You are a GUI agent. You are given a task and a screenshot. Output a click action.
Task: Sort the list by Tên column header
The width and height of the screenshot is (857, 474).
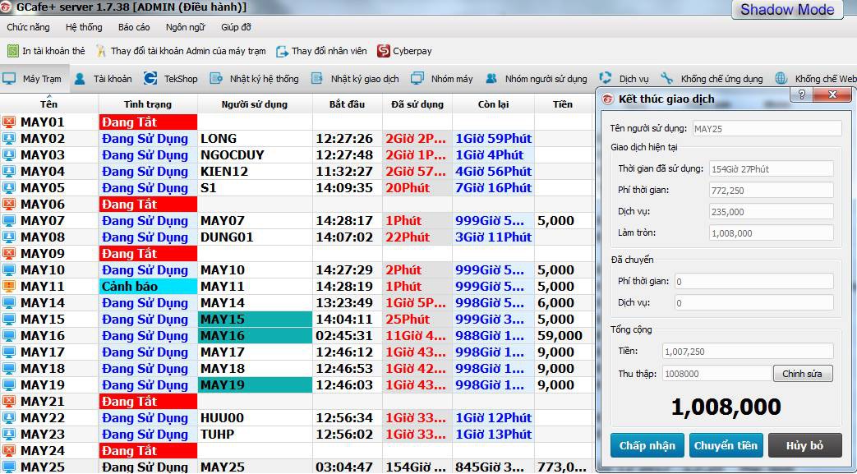coord(49,104)
